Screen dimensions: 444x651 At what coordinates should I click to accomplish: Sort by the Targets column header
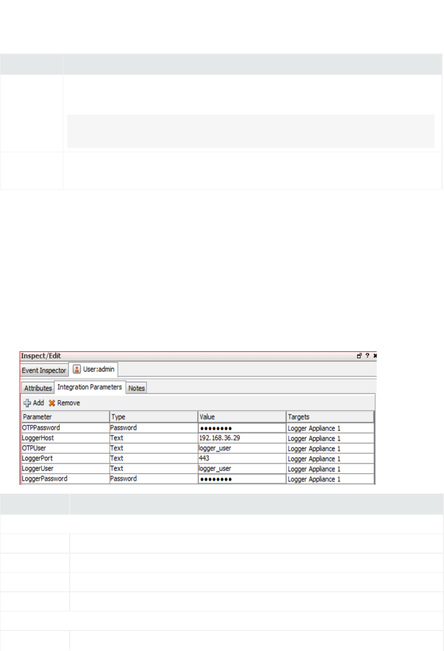point(330,417)
